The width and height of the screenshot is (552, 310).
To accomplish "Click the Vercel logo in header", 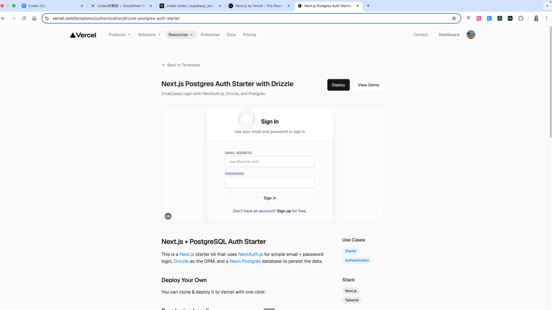I will pos(83,35).
